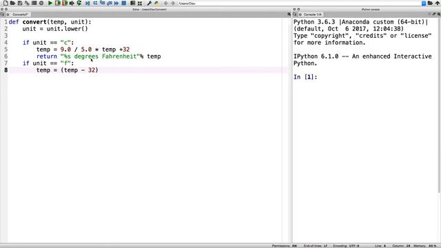Image resolution: width=441 pixels, height=248 pixels.
Task: Click the console pane magnifier icon
Action: [x=439, y=14]
